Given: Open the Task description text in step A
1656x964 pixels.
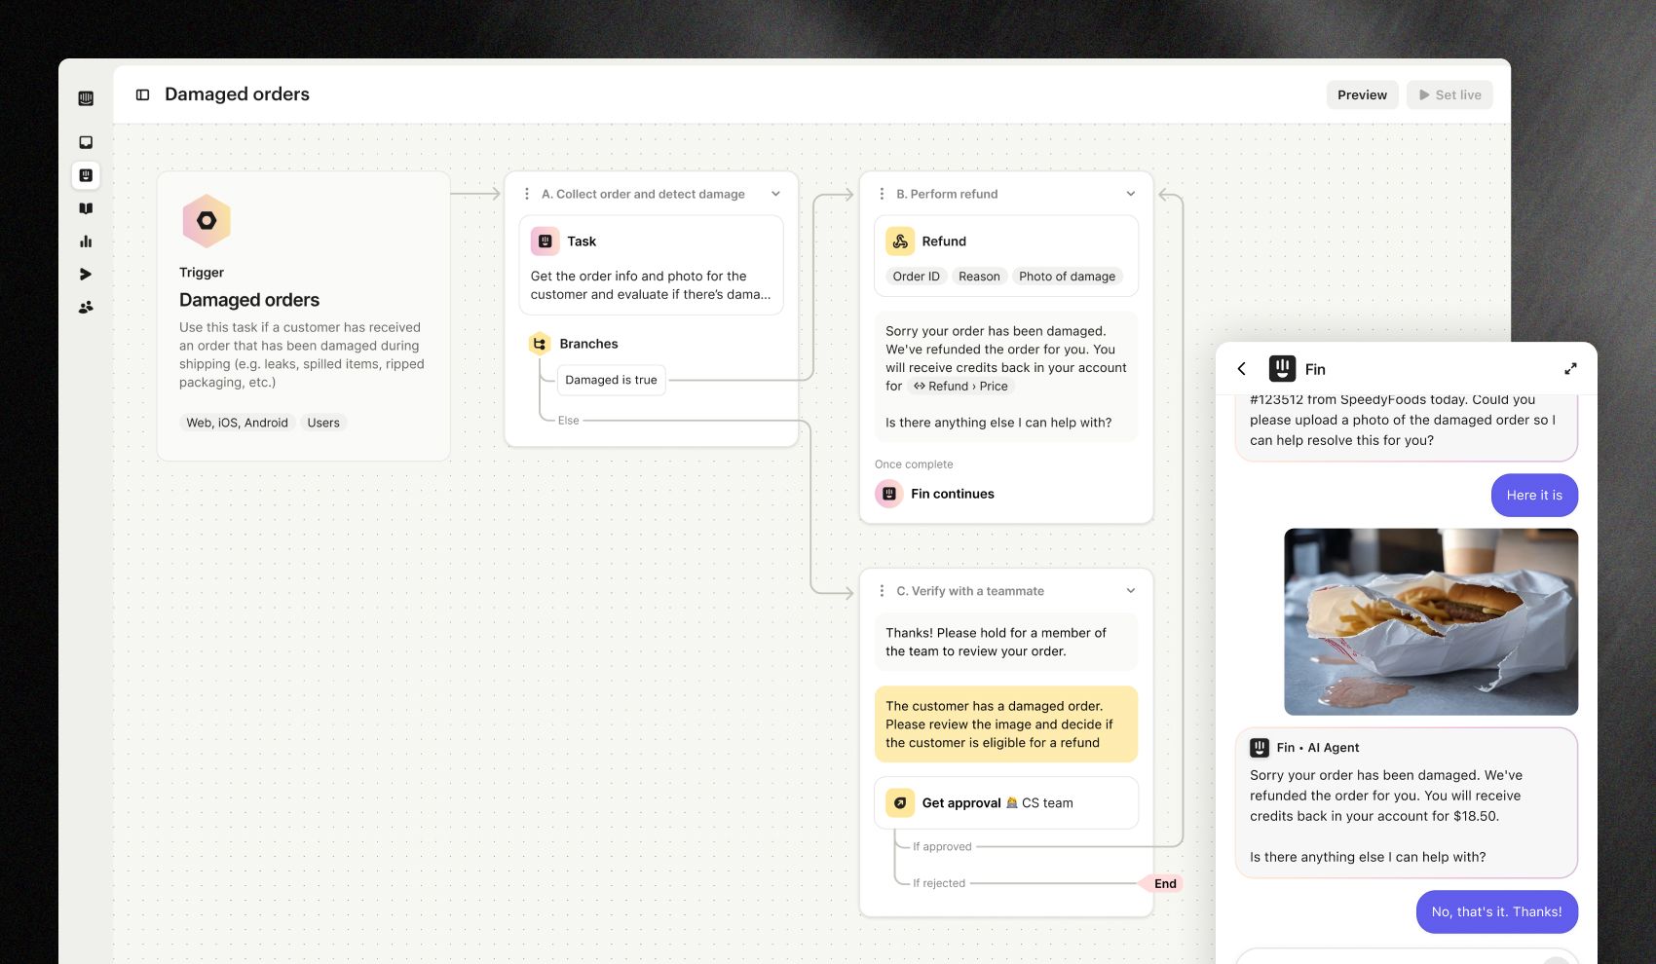Looking at the screenshot, I should click(x=651, y=285).
